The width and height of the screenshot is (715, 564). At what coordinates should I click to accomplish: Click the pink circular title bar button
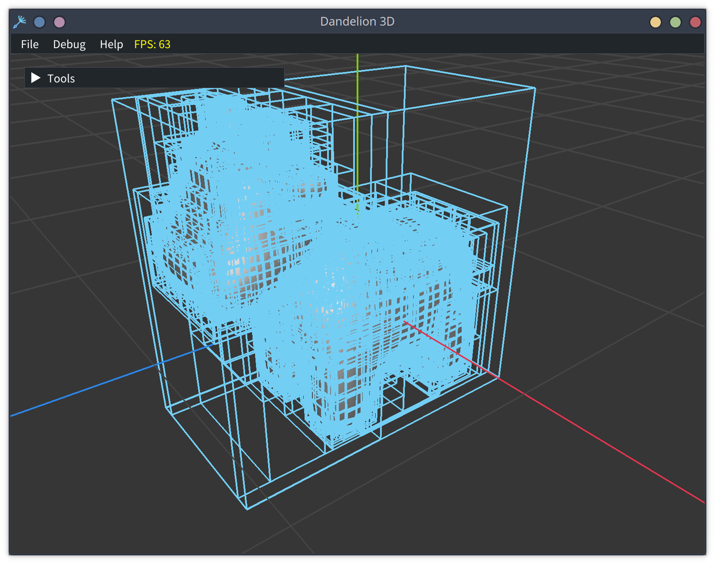pos(59,22)
